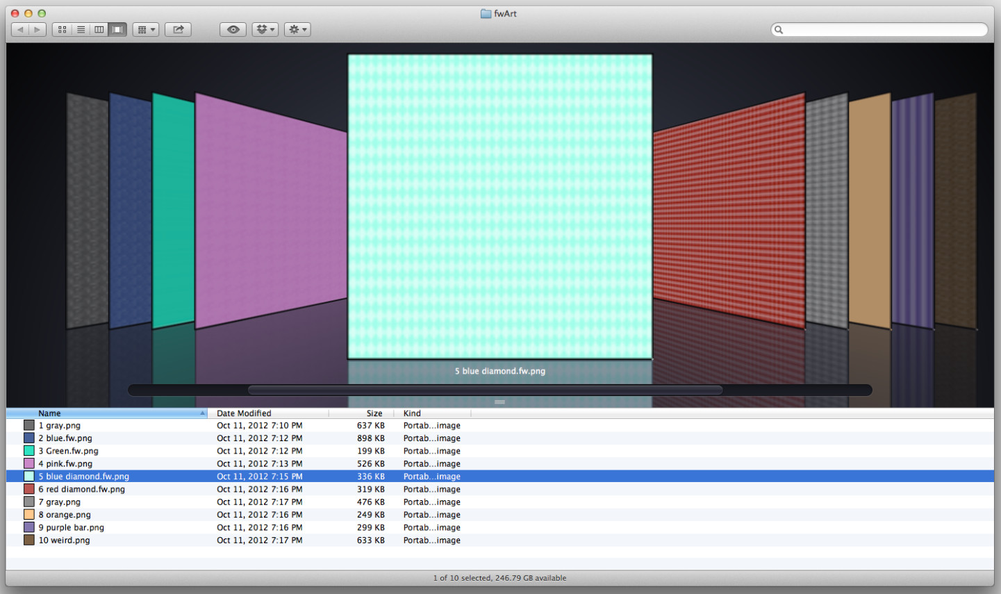
Task: Click the 2 blue.fw.png file icon
Action: tap(29, 438)
